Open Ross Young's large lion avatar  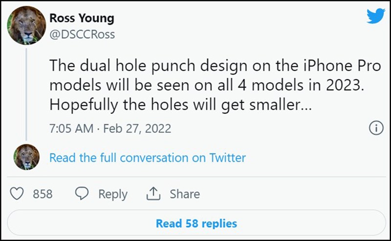26,25
